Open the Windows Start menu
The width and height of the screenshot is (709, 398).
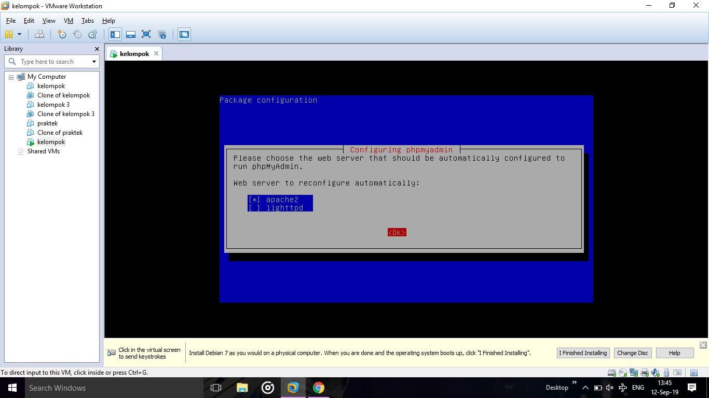[12, 388]
